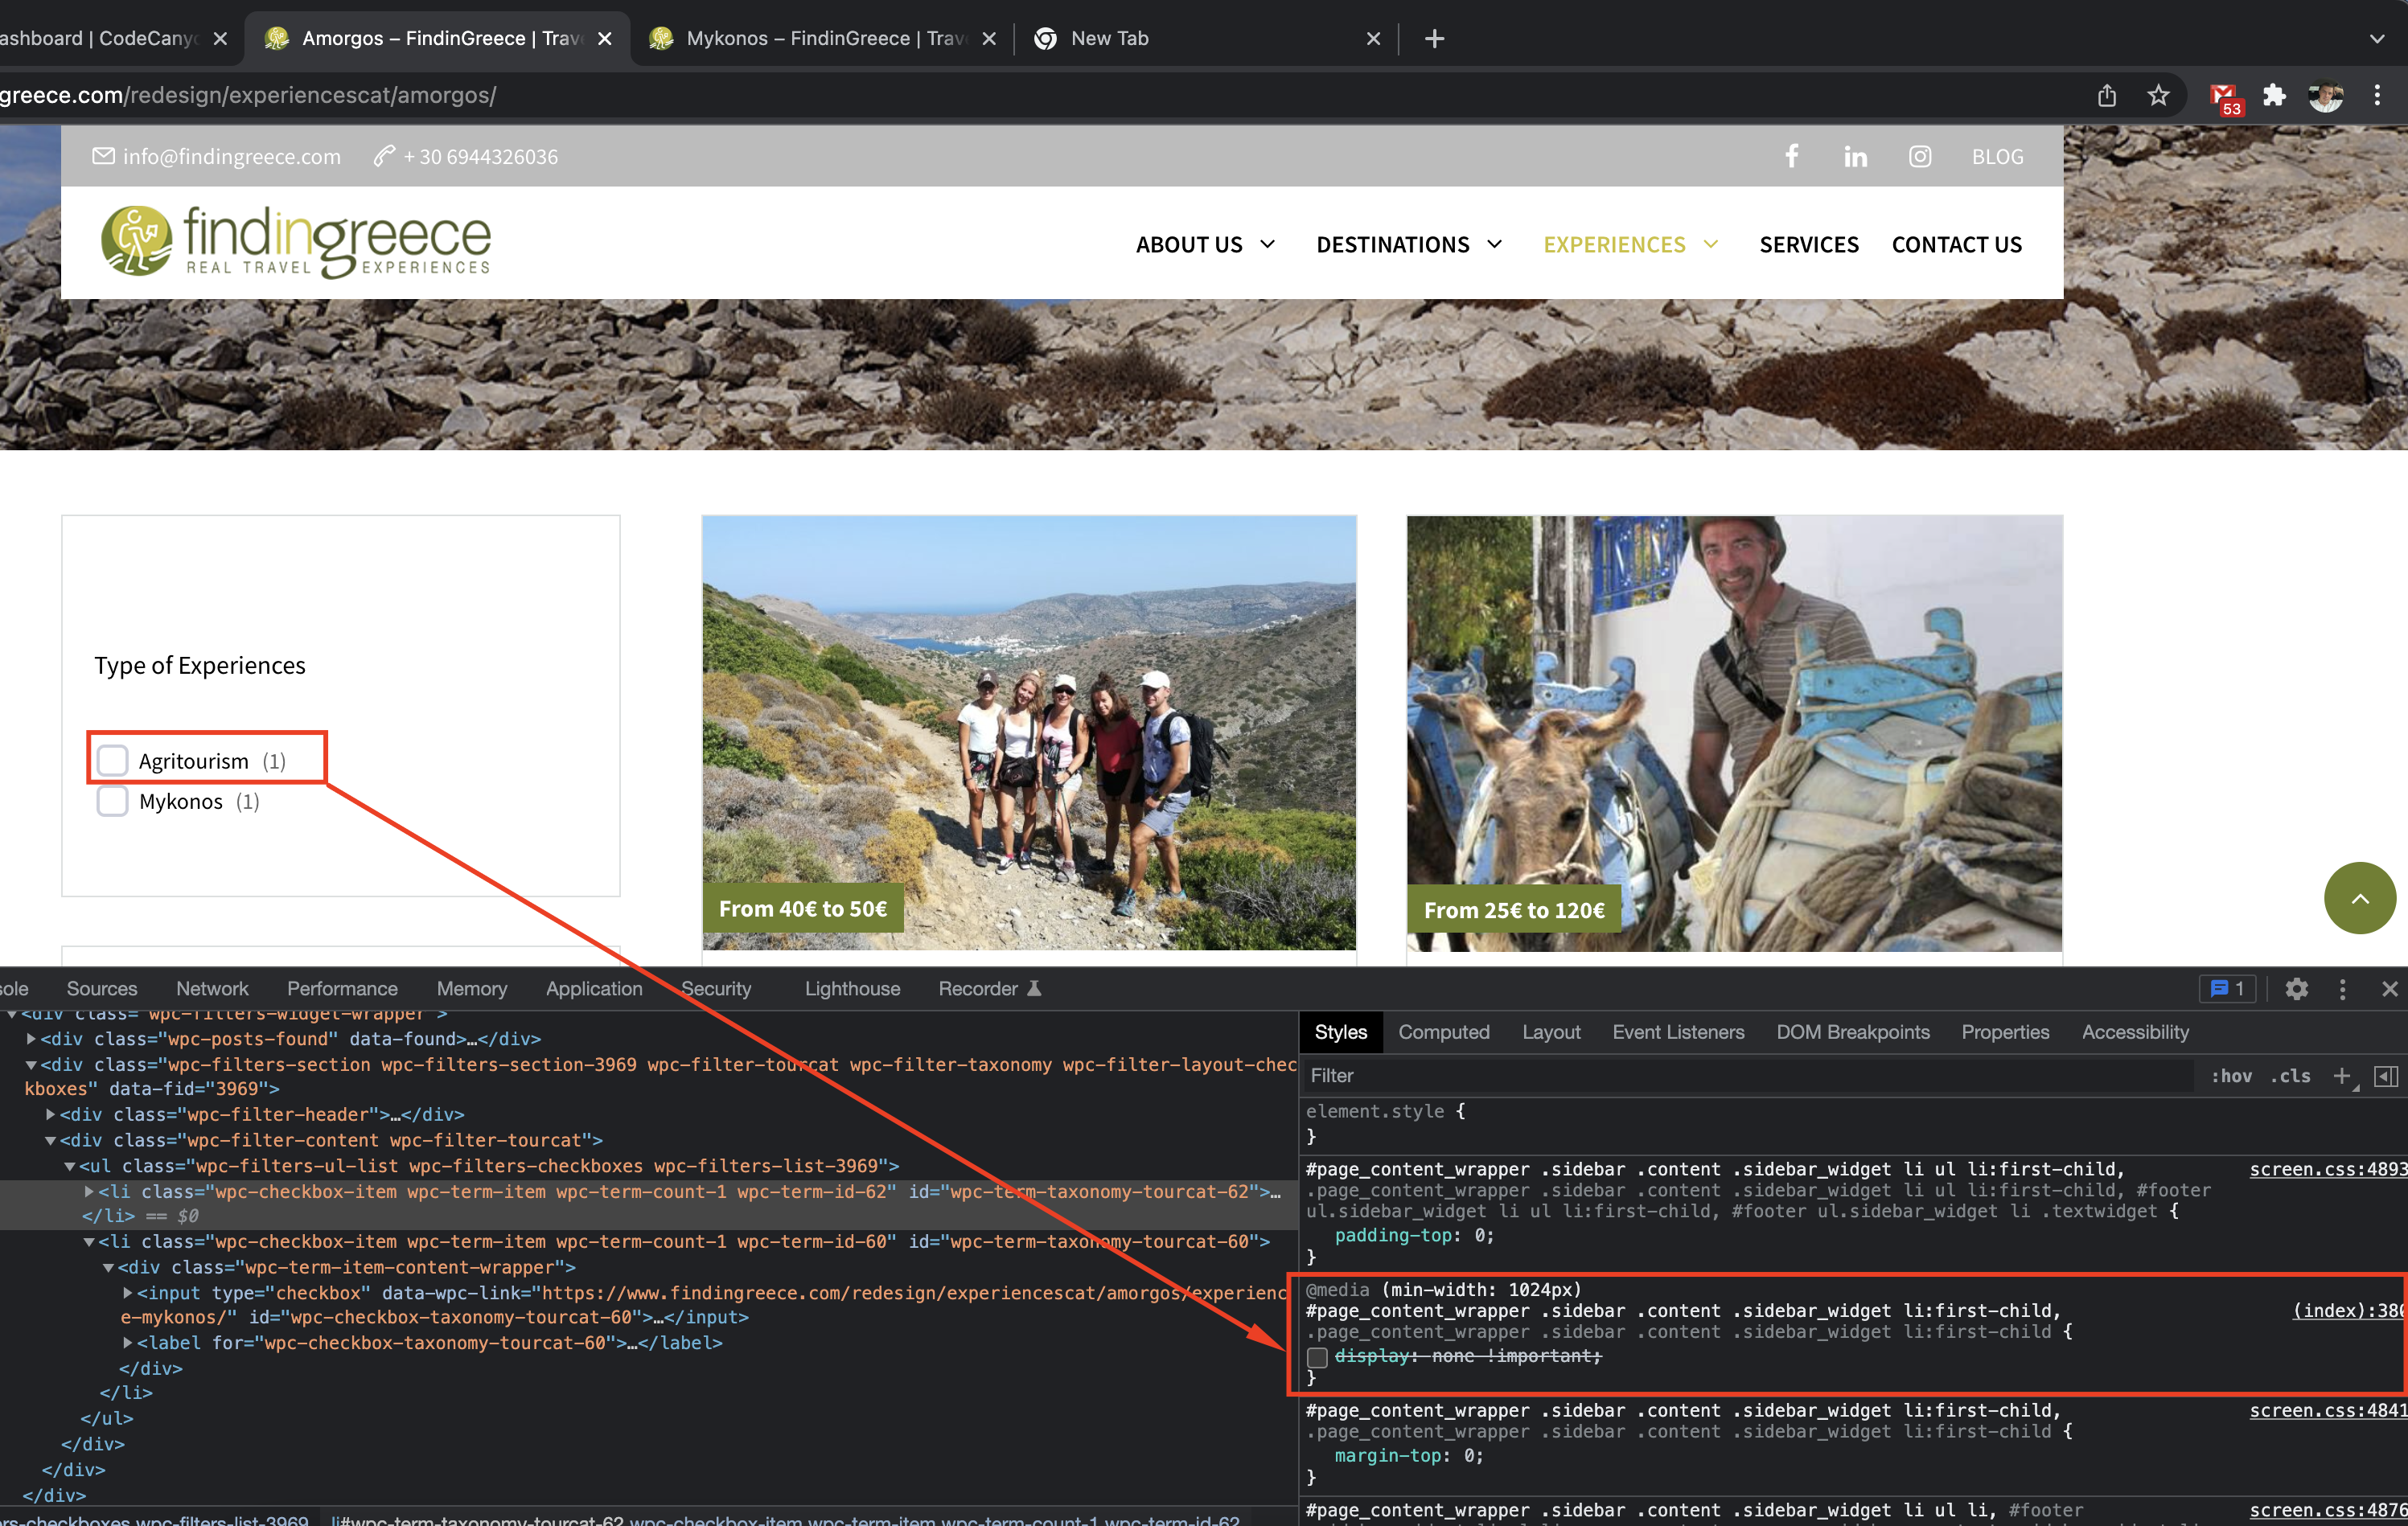Click the Facebook icon in top bar
The image size is (2408, 1526).
point(1792,156)
